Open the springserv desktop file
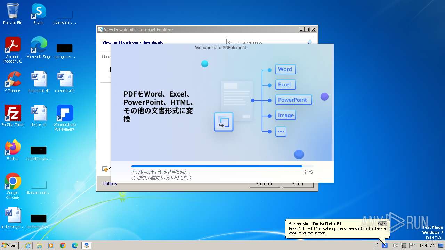The height and width of the screenshot is (250, 445). 64,50
